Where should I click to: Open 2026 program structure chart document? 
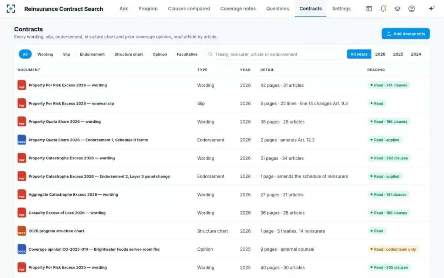tap(56, 231)
